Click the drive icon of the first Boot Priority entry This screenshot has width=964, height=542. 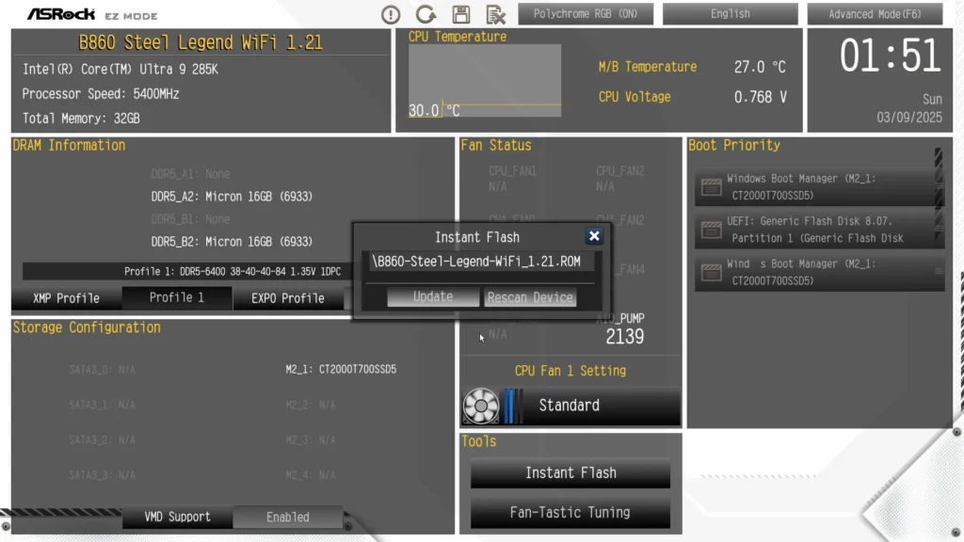pyautogui.click(x=712, y=187)
